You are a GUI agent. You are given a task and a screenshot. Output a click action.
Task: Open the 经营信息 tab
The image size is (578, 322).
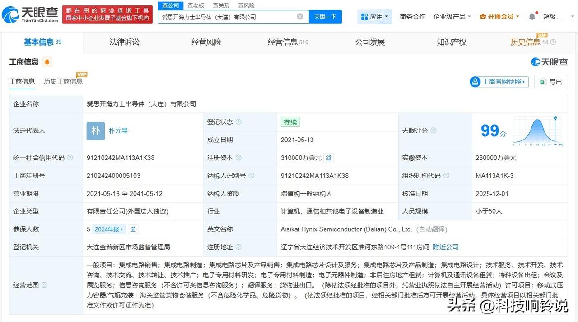click(x=288, y=42)
